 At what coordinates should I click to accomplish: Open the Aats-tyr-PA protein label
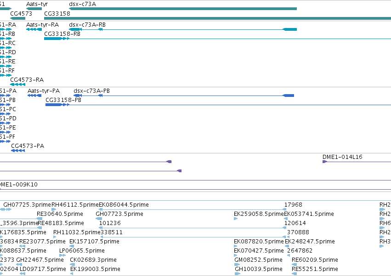pyautogui.click(x=44, y=91)
